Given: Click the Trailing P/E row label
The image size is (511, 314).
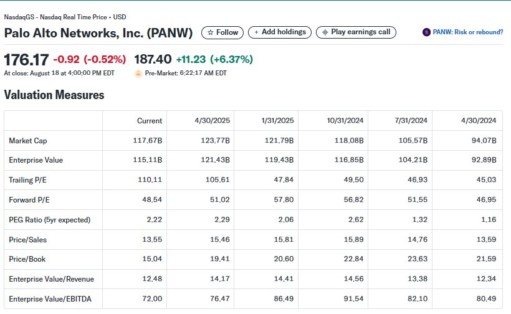Looking at the screenshot, I should click(29, 180).
